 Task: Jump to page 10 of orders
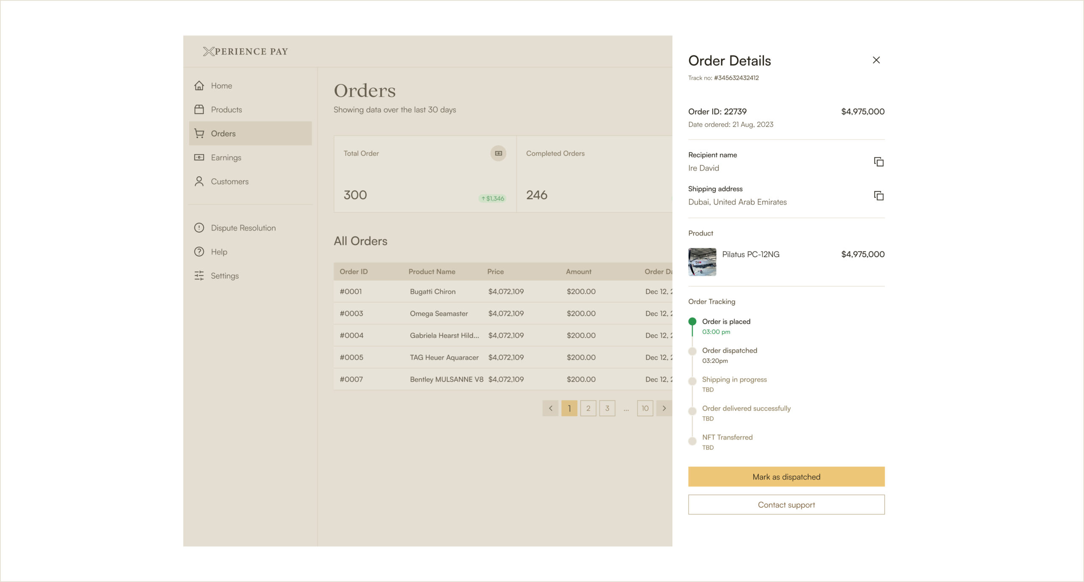(645, 408)
